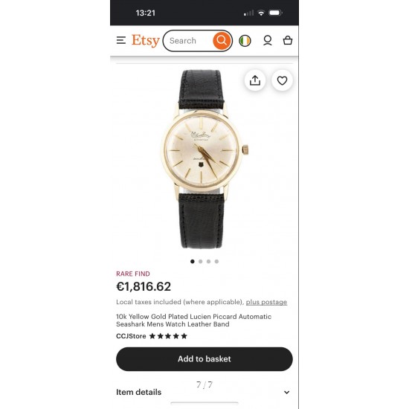409x409 pixels.
Task: Open the Item details section heading
Action: (139, 392)
